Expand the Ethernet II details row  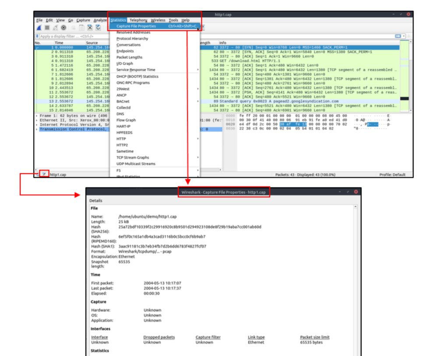[x=37, y=120]
